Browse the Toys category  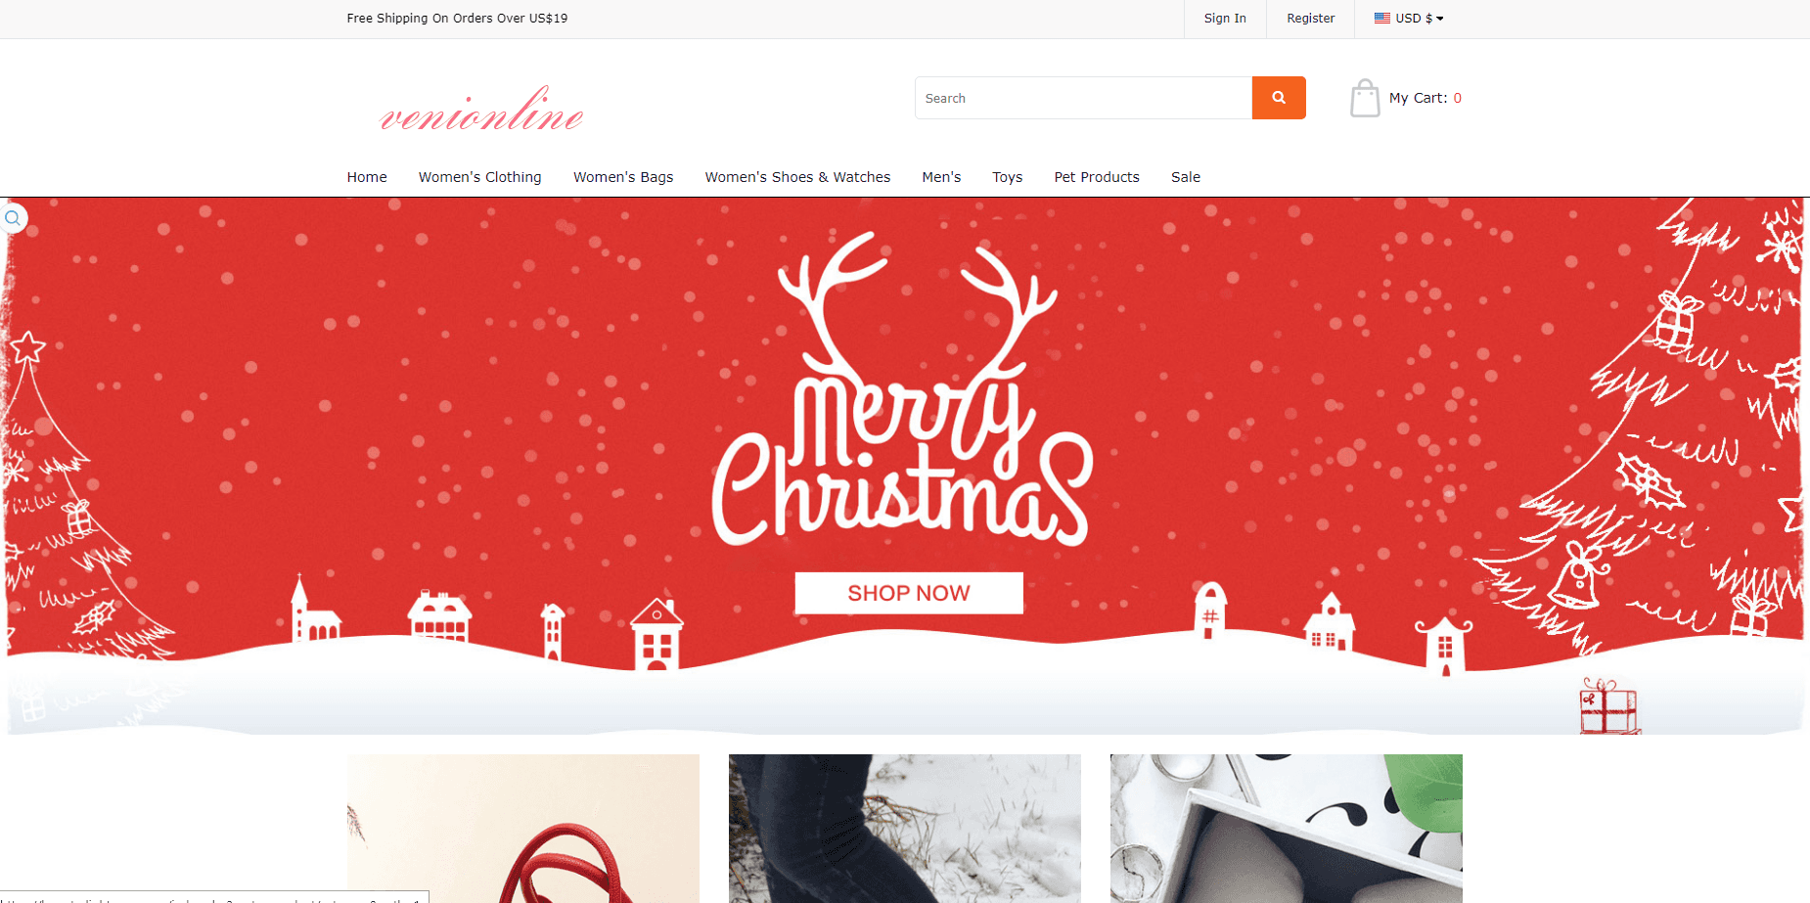click(x=1007, y=177)
